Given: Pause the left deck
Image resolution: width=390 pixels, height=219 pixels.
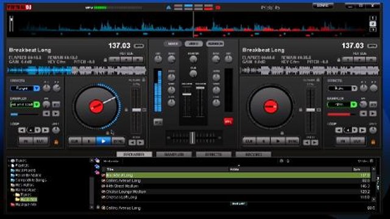Looking at the screenshot, I should coord(89,141).
